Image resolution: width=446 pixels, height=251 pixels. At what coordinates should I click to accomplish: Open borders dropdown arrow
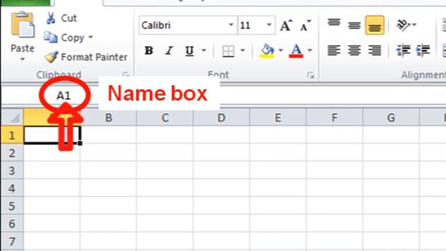click(243, 51)
